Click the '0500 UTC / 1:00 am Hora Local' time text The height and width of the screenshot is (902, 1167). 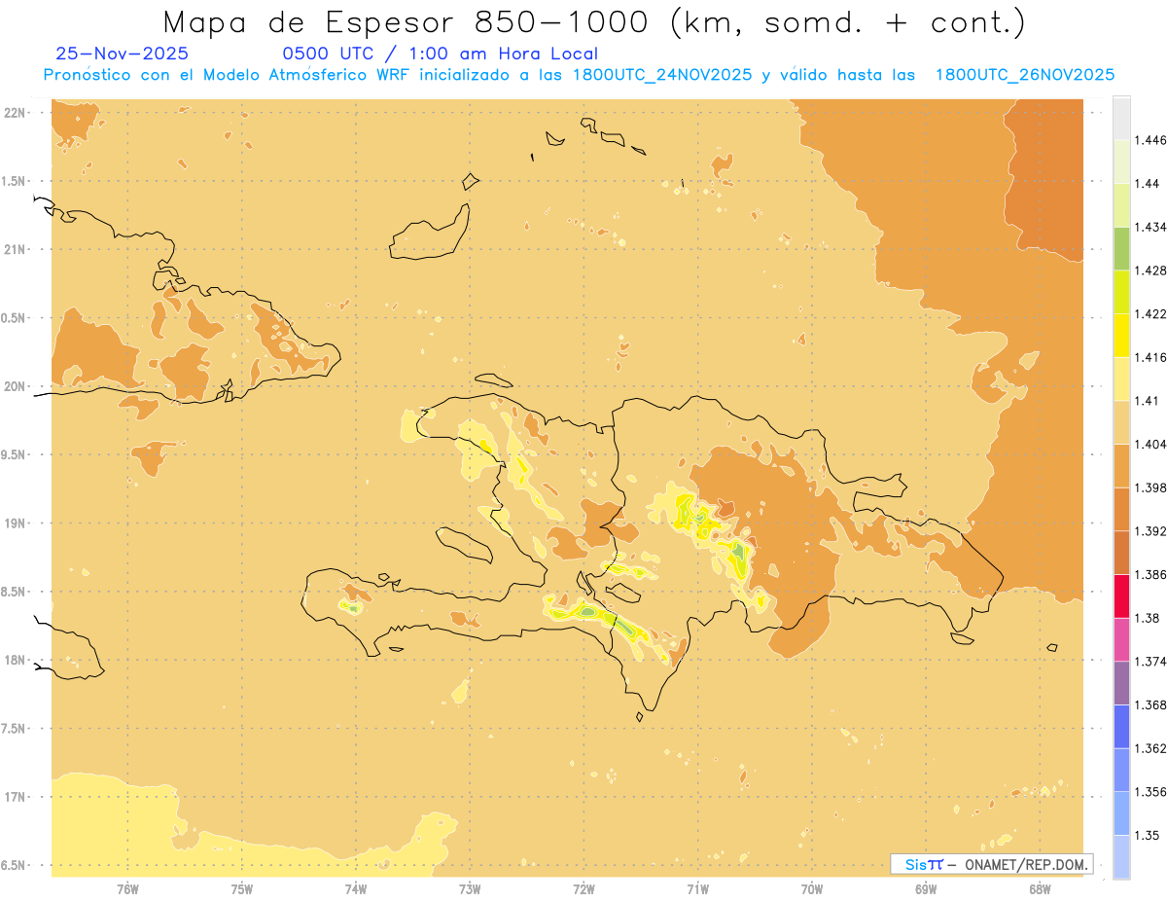click(441, 54)
